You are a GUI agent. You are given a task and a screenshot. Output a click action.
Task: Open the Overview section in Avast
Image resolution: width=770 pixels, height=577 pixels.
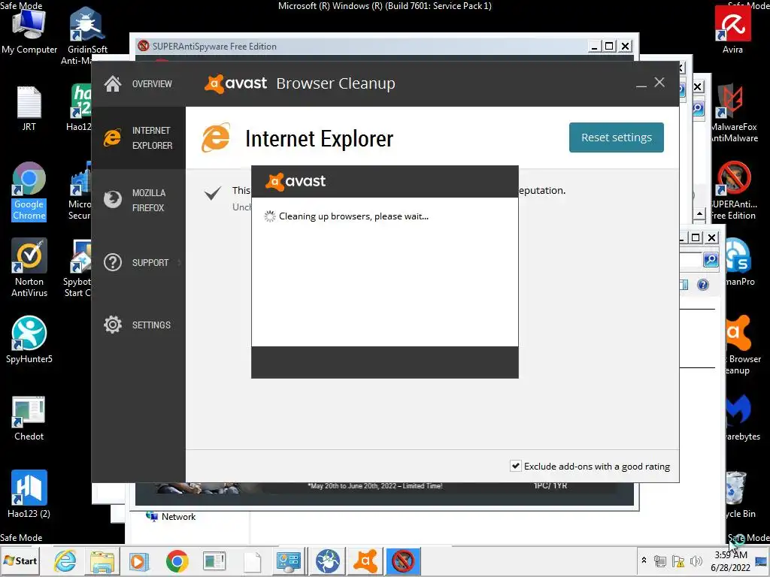[x=139, y=84]
